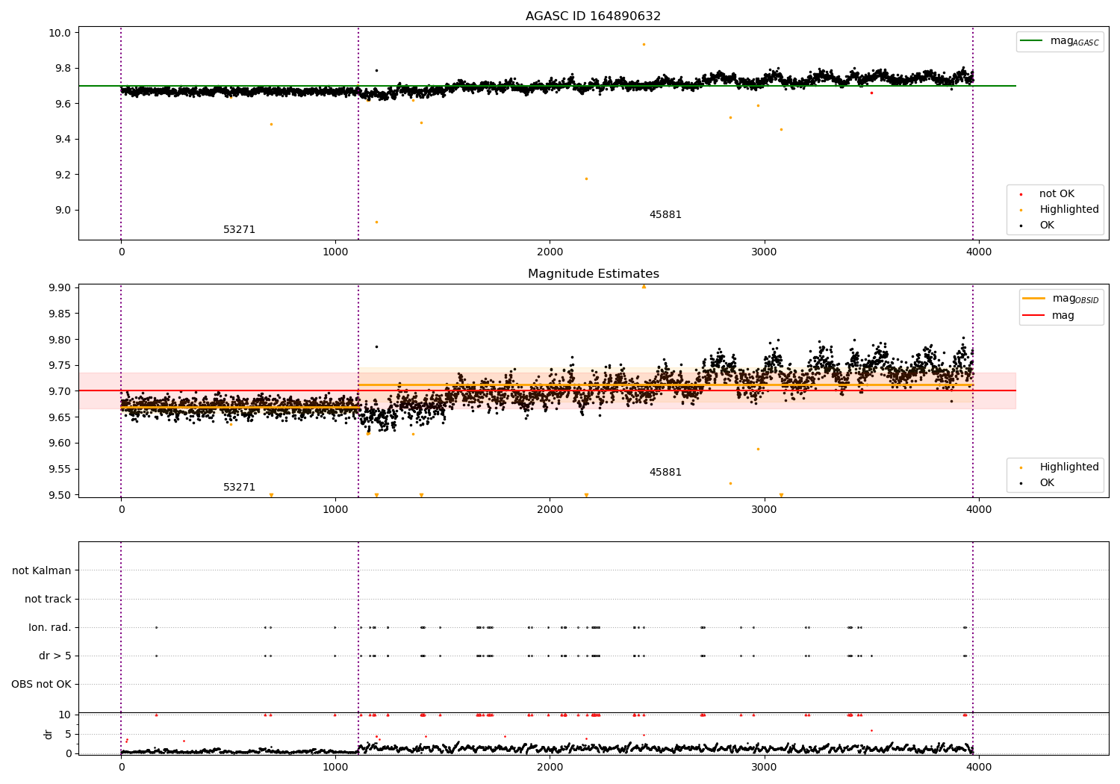Click the 53271 annotation in Magnitude Estimates plot

point(239,487)
